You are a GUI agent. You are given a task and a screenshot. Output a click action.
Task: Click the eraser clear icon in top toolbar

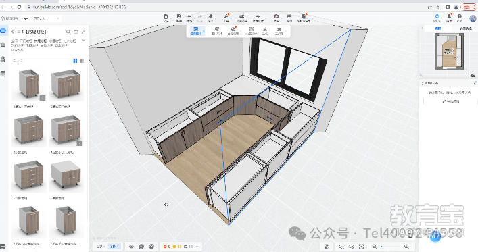point(211,16)
